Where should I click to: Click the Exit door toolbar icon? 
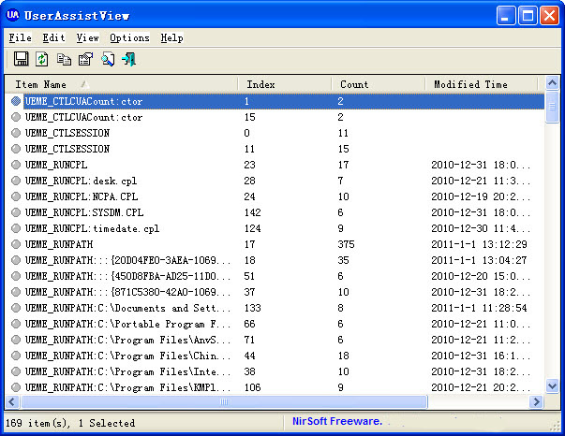[x=129, y=60]
